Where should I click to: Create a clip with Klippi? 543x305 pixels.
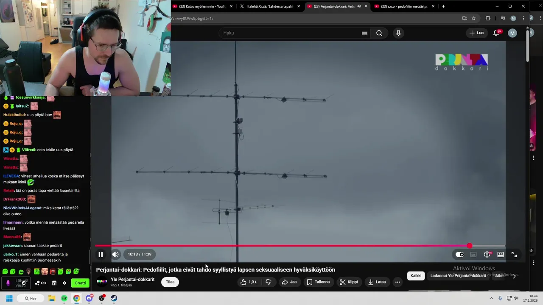(349, 282)
